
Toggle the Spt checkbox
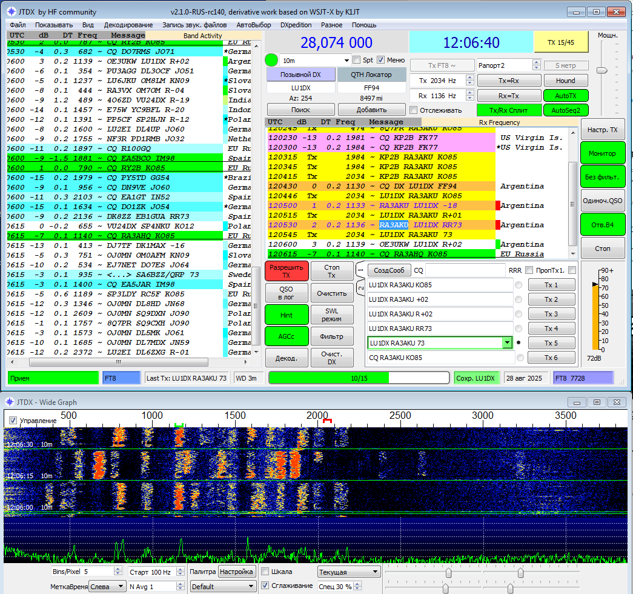point(356,60)
